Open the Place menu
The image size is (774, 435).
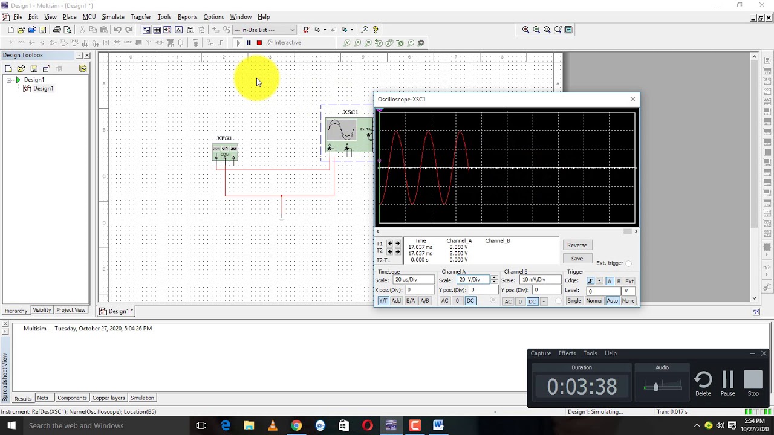[x=70, y=17]
